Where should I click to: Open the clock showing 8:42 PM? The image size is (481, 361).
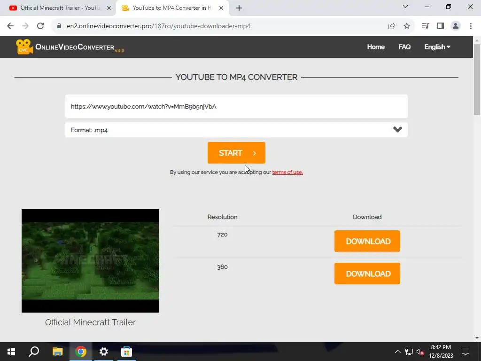441,352
